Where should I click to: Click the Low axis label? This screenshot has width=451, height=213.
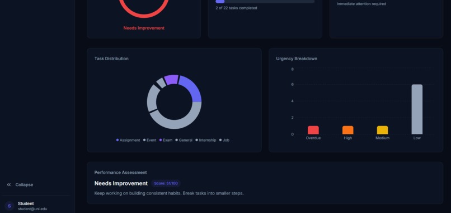[x=417, y=138]
